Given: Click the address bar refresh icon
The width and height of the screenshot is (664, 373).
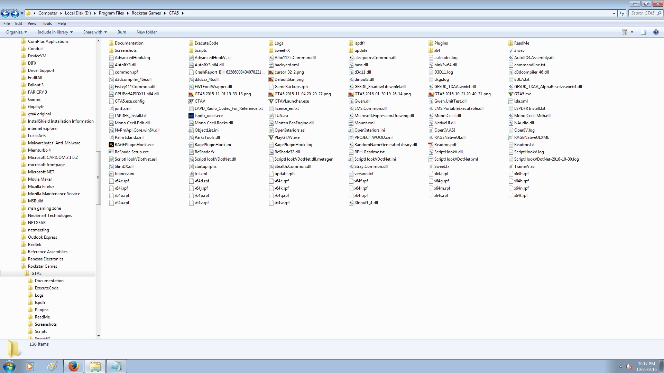Looking at the screenshot, I should pos(622,13).
